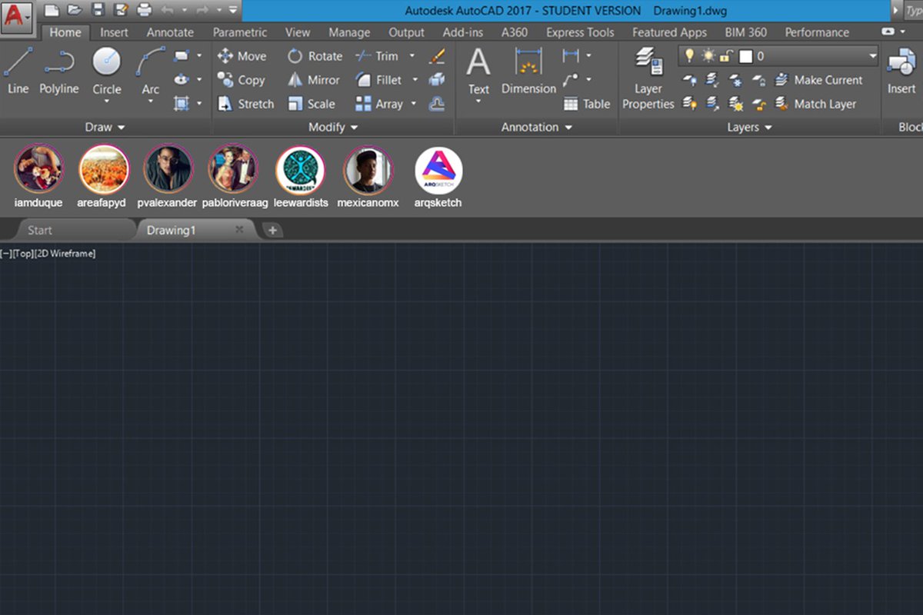Image resolution: width=923 pixels, height=615 pixels.
Task: Click Save As icon in quick access toolbar
Action: tap(121, 10)
